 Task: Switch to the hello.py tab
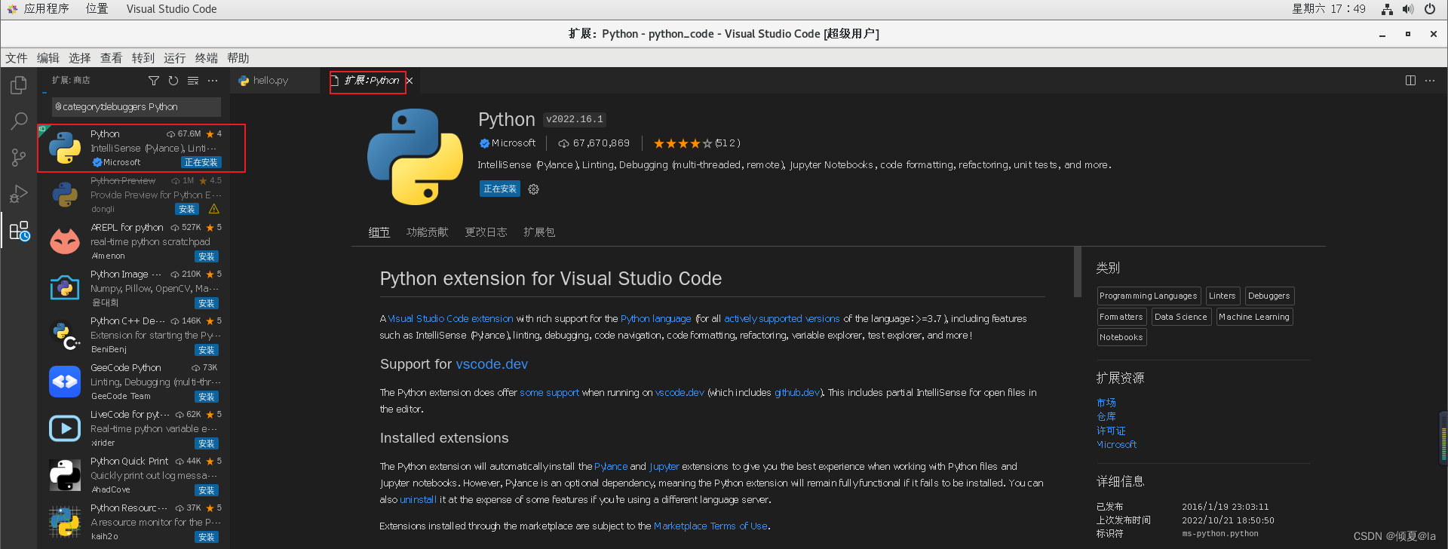(271, 81)
